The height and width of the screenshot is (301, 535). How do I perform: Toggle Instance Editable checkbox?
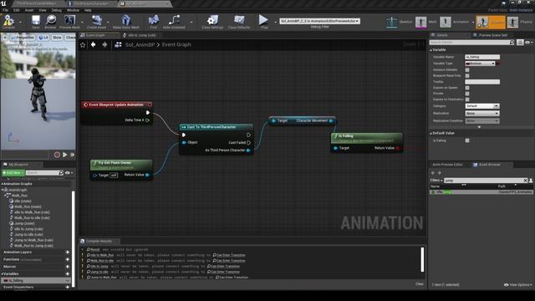tap(467, 69)
